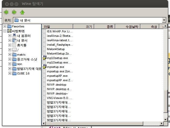170x128 pixels.
Task: Sort by the 속성 column header
Action: (150, 27)
